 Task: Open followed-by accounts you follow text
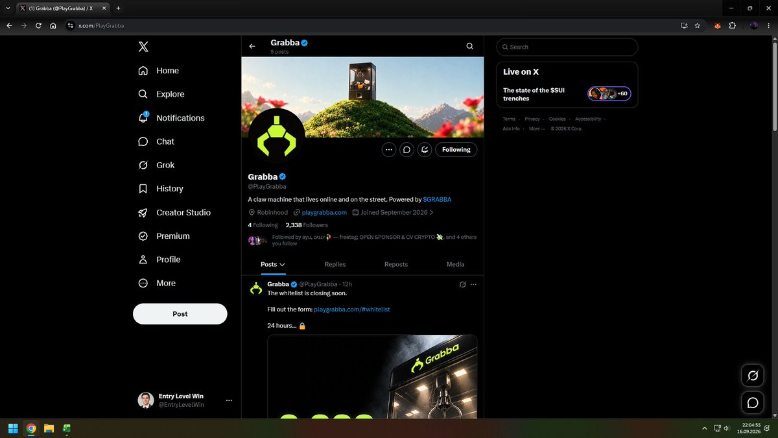[x=374, y=240]
